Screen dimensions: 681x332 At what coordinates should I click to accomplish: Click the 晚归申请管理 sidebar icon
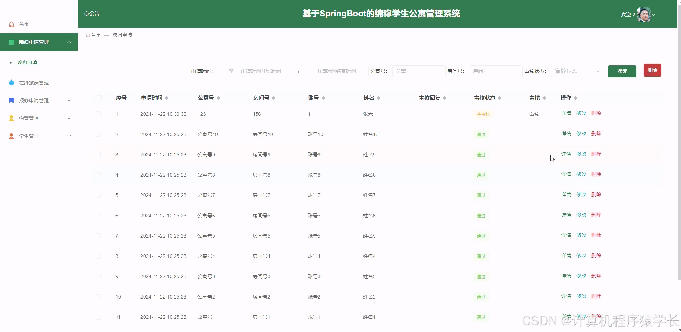(x=11, y=42)
